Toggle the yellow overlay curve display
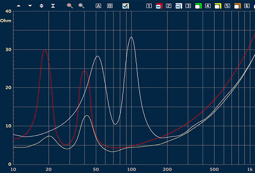The image size is (255, 173). point(218,6)
